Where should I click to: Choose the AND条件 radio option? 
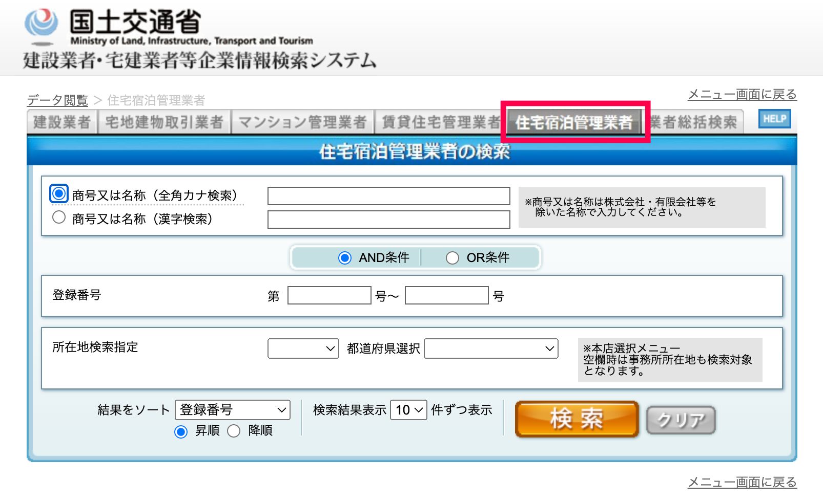coord(345,258)
